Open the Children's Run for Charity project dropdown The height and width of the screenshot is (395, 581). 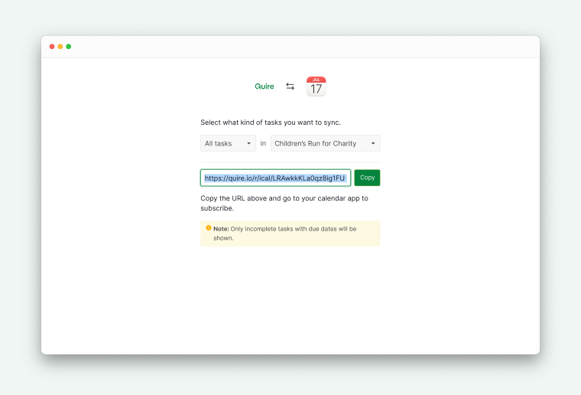click(x=326, y=143)
